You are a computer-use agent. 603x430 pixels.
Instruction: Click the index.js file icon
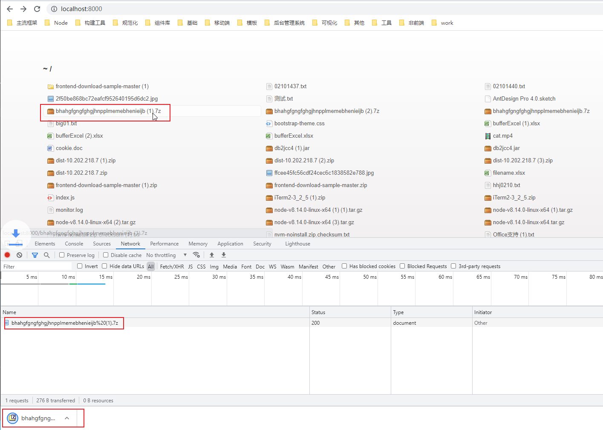click(x=51, y=198)
